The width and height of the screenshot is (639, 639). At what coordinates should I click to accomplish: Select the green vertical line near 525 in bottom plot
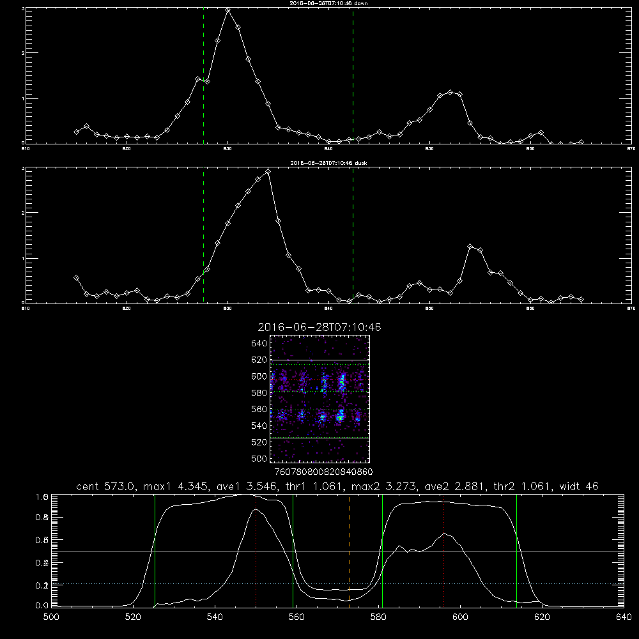(155, 551)
